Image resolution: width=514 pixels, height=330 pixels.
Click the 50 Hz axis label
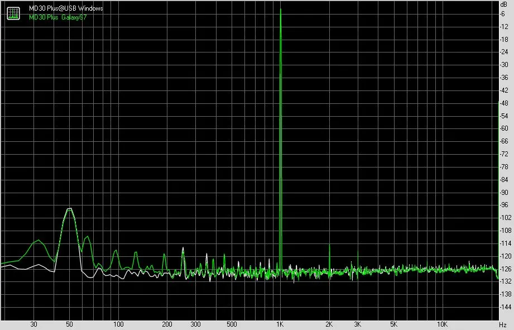69,324
